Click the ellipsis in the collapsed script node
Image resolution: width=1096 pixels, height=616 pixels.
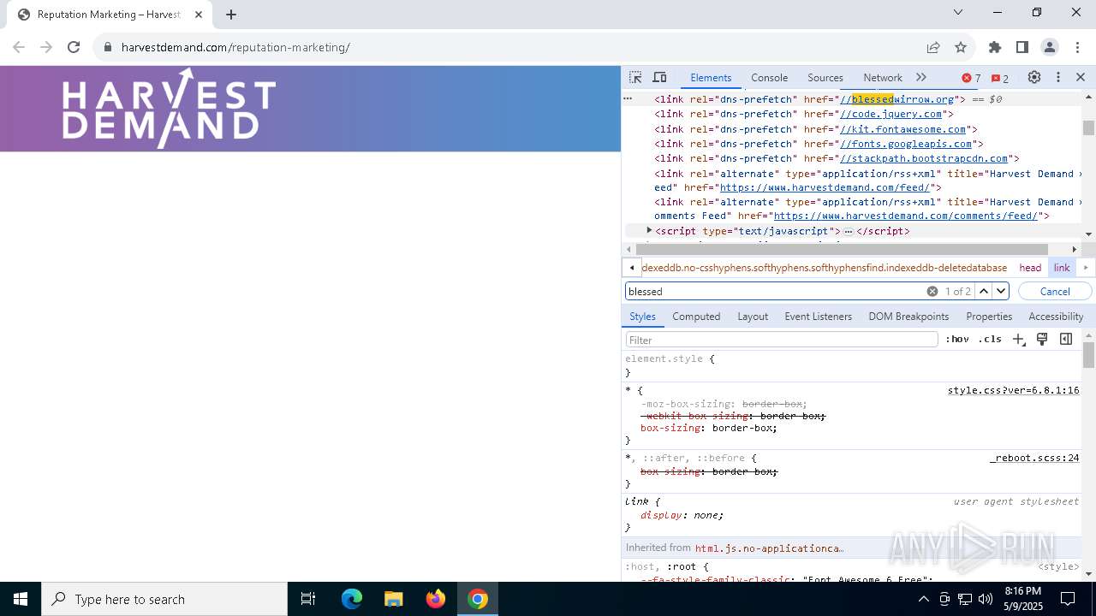[848, 232]
